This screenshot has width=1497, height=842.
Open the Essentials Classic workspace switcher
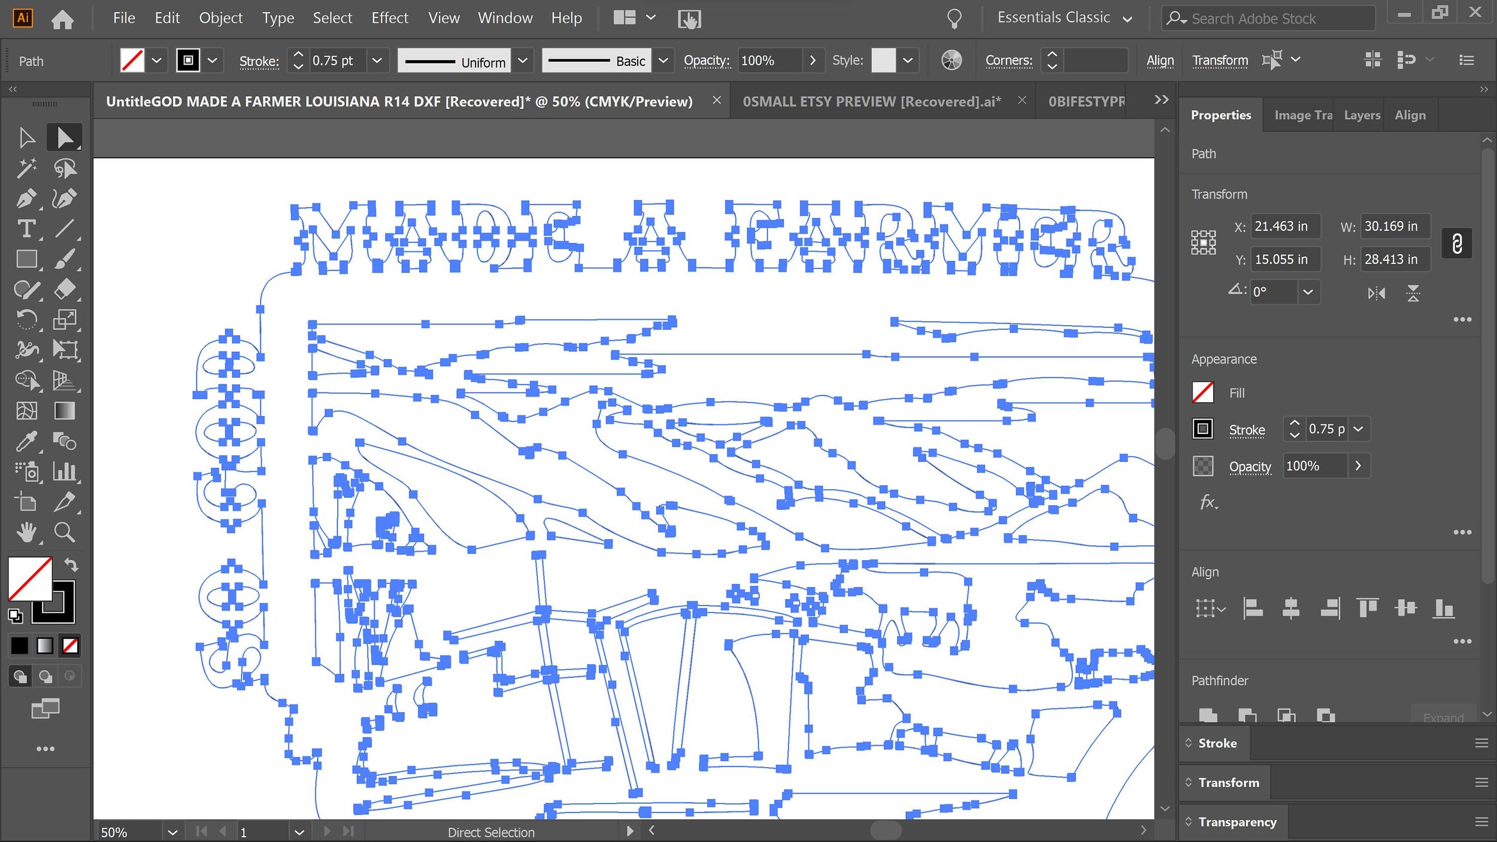[1065, 18]
